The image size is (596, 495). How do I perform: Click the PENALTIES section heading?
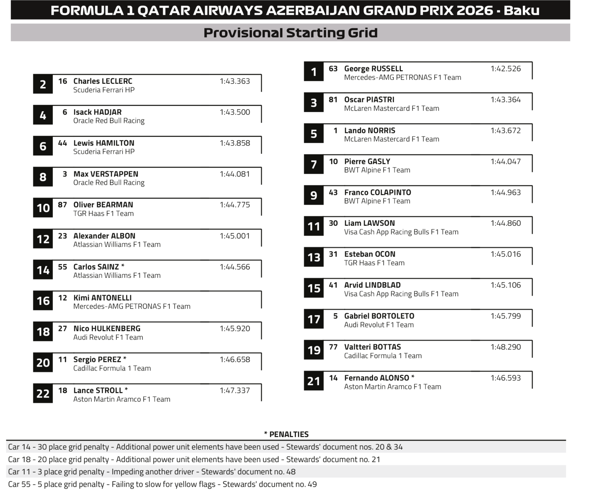(286, 435)
